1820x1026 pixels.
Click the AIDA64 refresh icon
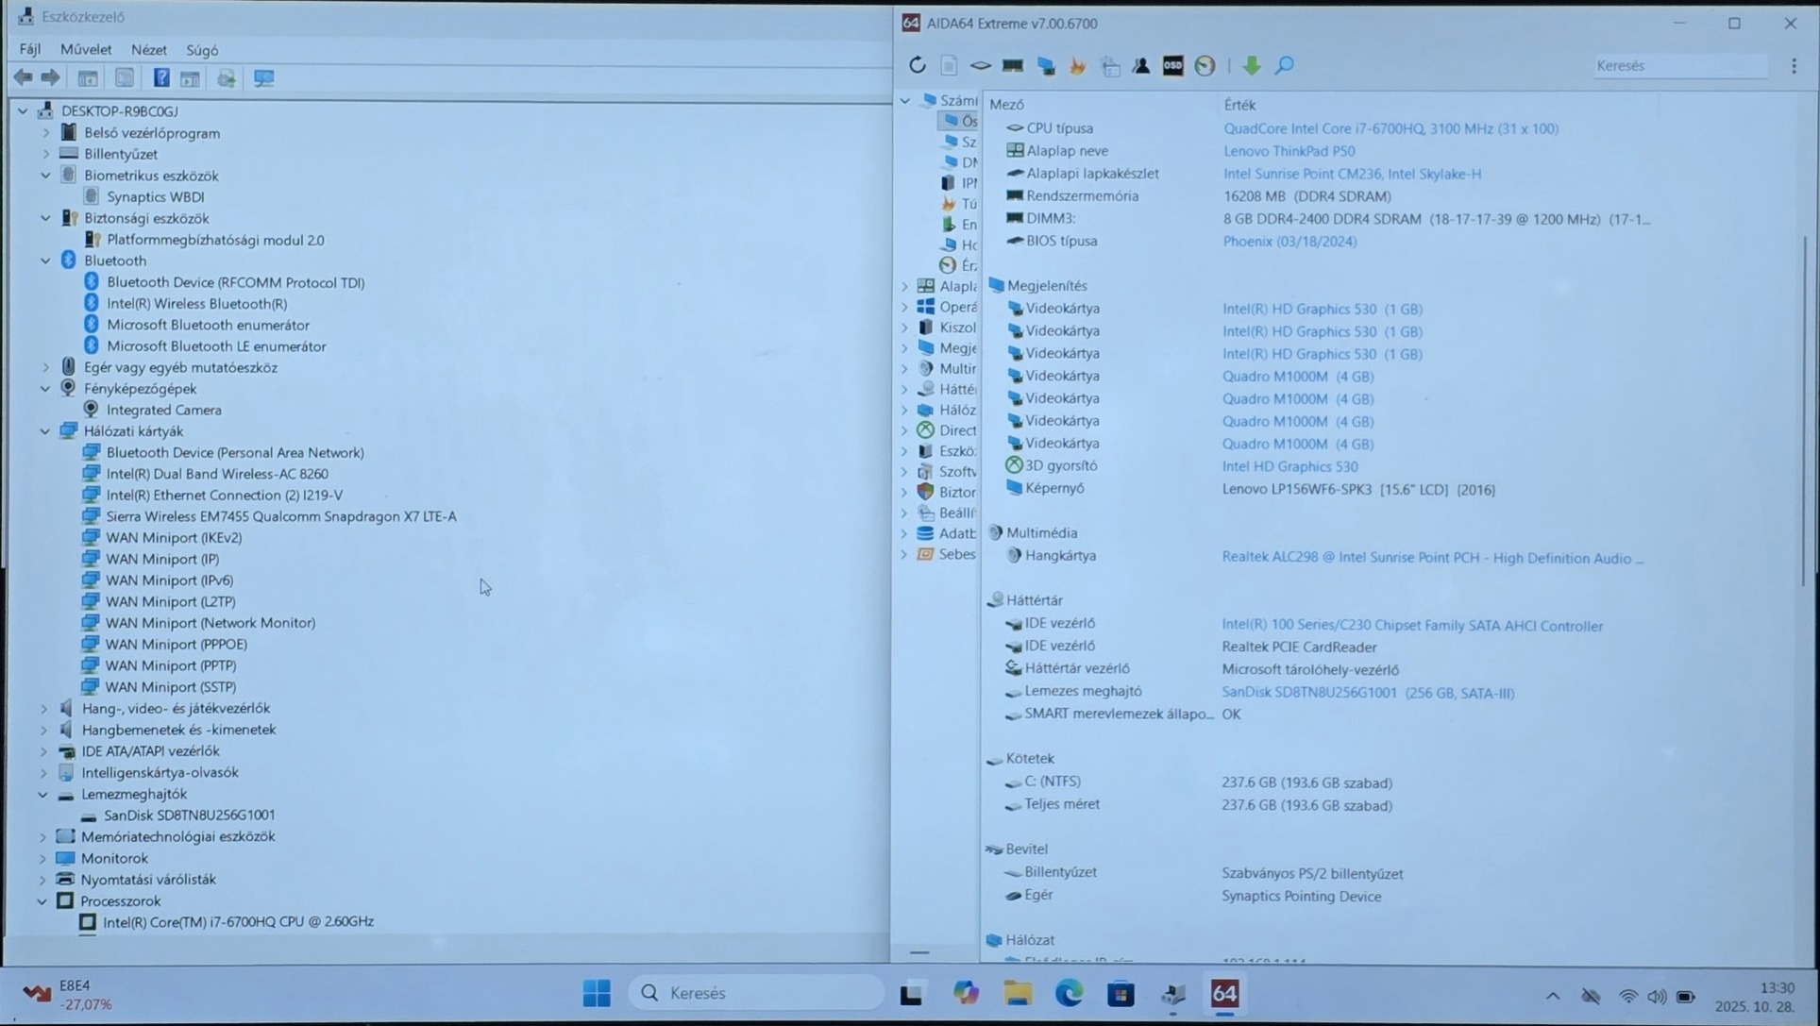point(917,65)
